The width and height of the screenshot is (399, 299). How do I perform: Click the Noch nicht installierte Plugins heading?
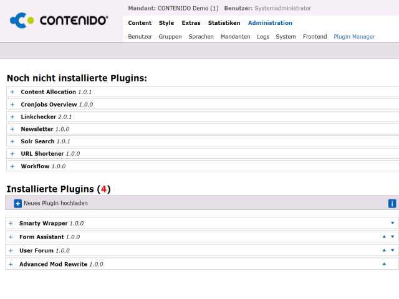pos(77,78)
